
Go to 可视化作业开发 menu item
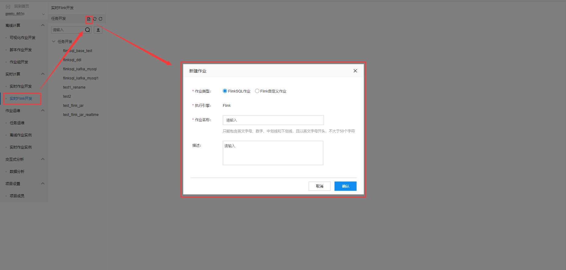[x=23, y=38]
